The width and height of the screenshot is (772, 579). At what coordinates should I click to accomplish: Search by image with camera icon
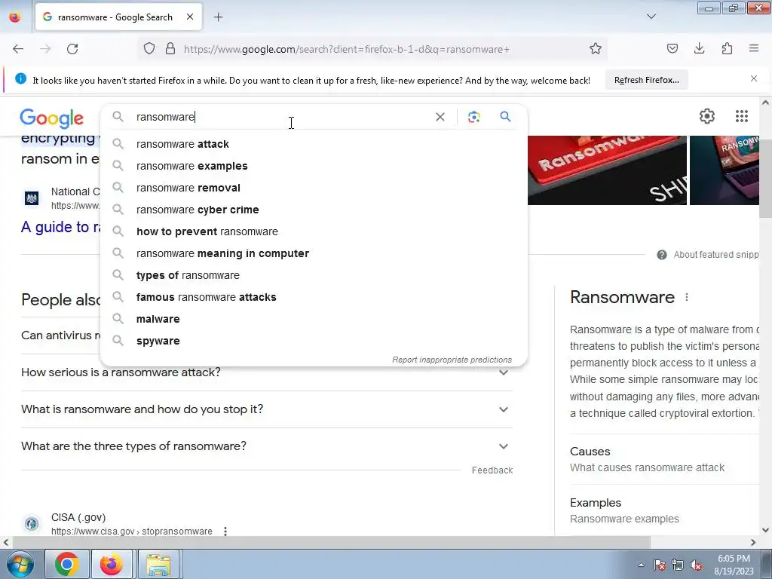(x=473, y=117)
